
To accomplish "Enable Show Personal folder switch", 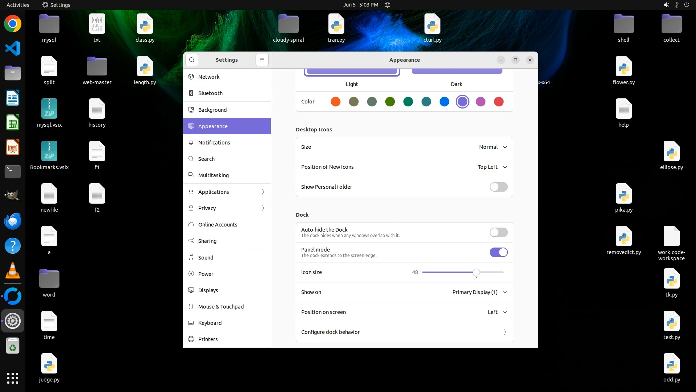I will tap(498, 187).
